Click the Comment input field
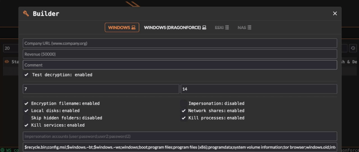This screenshot has width=359, height=152. [x=180, y=65]
